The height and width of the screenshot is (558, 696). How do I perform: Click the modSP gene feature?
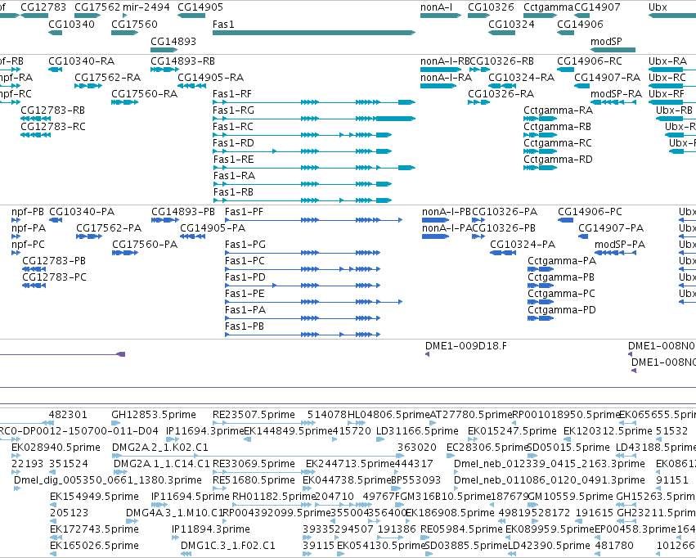pyautogui.click(x=613, y=50)
